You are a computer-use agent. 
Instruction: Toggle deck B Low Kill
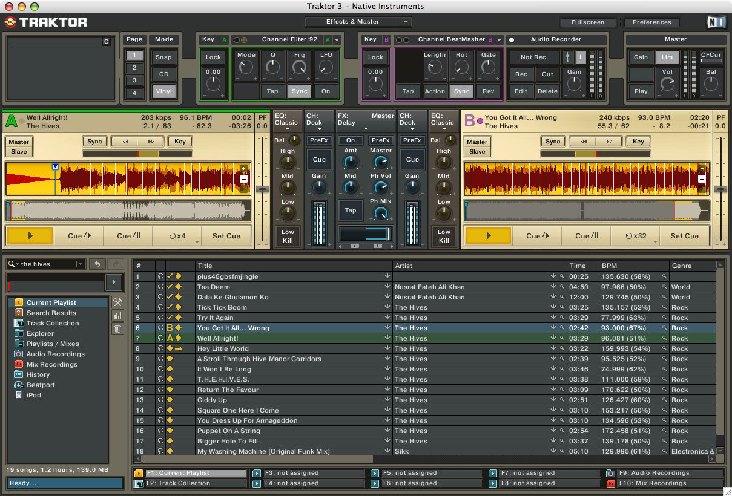(x=444, y=236)
